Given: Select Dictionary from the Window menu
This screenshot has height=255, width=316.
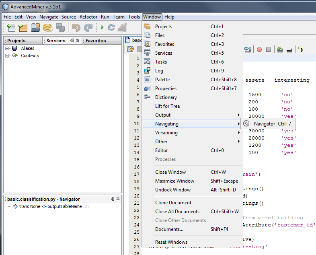Looking at the screenshot, I should [193, 97].
